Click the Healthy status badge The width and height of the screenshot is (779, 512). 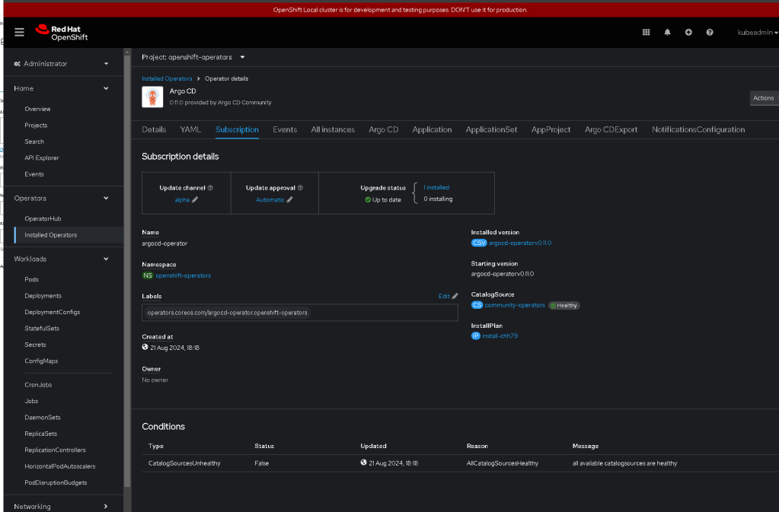coord(564,306)
